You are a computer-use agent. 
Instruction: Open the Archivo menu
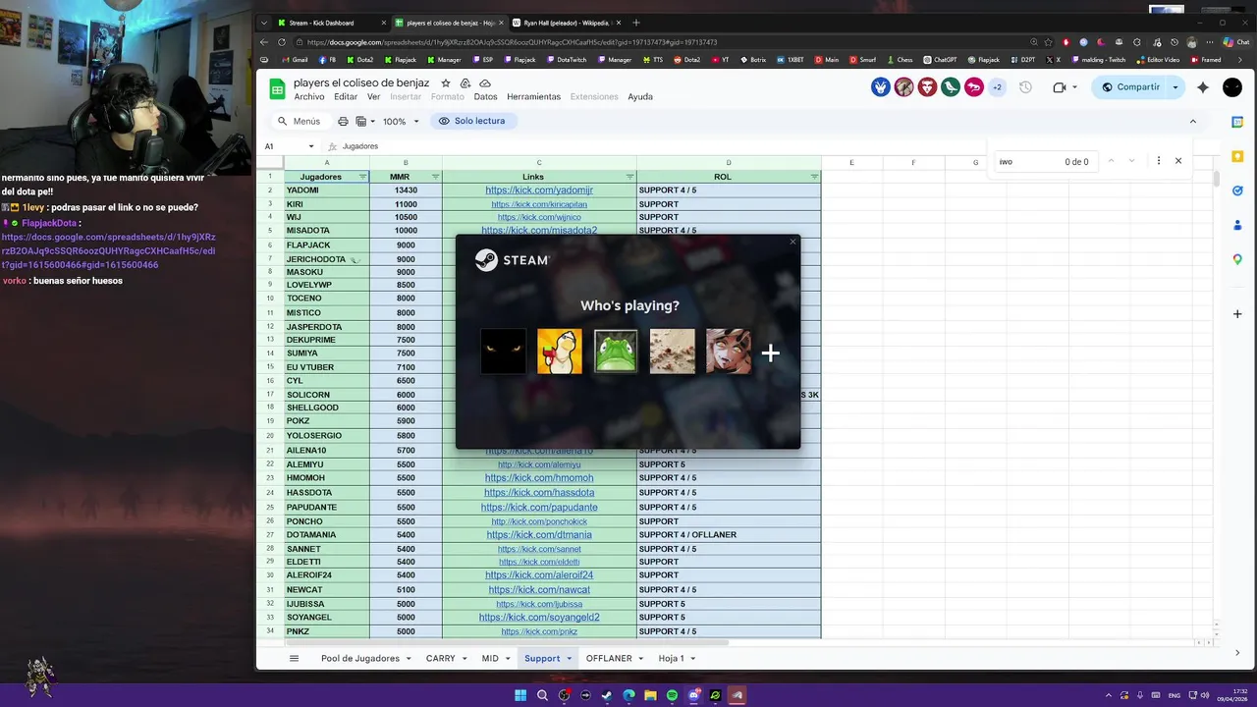coord(309,96)
